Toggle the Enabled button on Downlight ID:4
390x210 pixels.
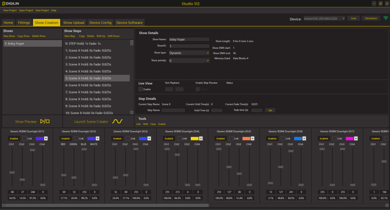[169, 138]
